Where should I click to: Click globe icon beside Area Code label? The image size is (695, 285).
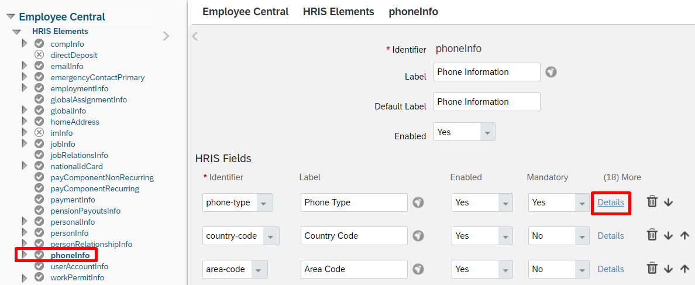pyautogui.click(x=418, y=269)
